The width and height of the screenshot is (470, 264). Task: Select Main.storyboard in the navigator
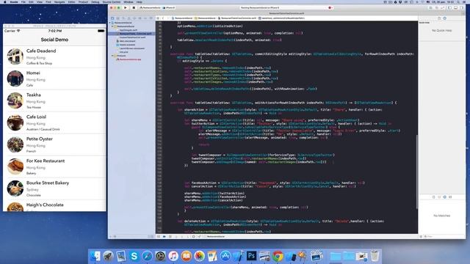[127, 41]
